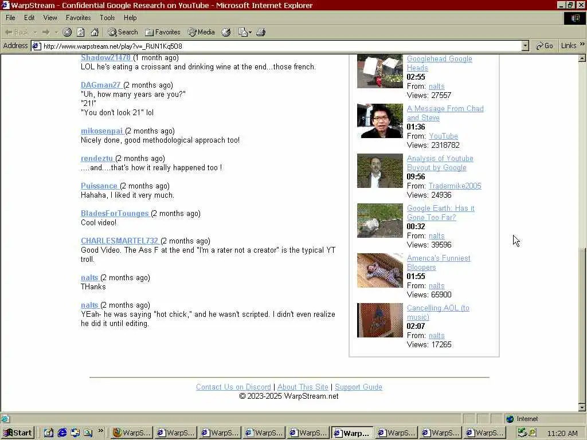Open the Search pane
The height and width of the screenshot is (440, 587).
123,32
